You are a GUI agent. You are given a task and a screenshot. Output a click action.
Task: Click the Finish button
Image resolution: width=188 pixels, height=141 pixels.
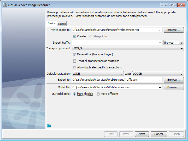(x=176, y=134)
